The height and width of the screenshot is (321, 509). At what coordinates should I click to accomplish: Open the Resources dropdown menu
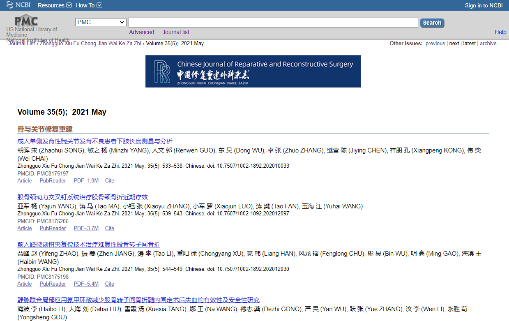click(x=55, y=5)
